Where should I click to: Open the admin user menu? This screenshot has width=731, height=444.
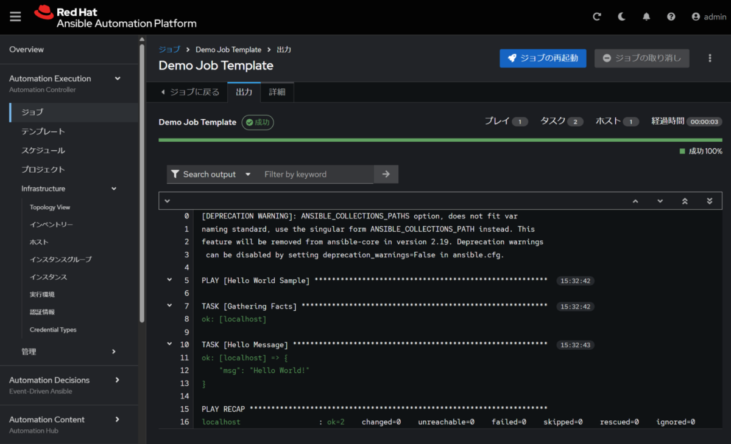tap(709, 17)
